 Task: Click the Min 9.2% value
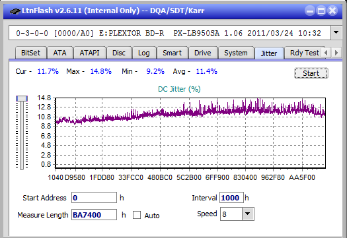[155, 71]
